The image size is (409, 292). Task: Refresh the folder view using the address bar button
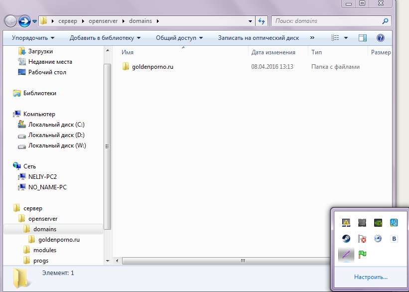click(x=262, y=21)
